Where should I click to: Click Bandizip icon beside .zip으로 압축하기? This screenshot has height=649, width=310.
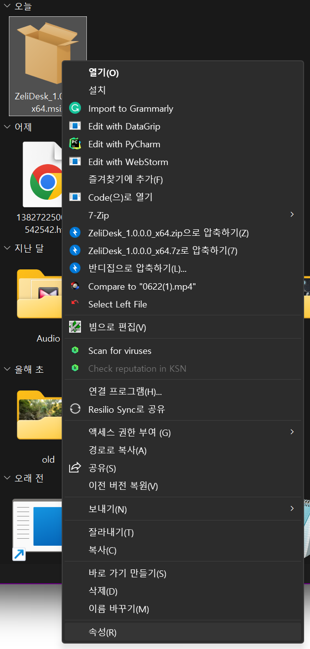[75, 233]
